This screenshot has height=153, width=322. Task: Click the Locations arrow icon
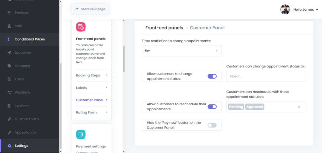(9, 53)
